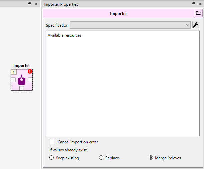Select the Merge indexes radio option
Image resolution: width=204 pixels, height=169 pixels.
point(151,158)
